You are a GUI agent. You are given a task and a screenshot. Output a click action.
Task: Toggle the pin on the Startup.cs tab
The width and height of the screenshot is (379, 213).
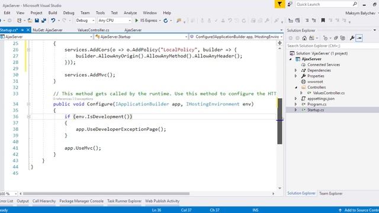(x=23, y=30)
